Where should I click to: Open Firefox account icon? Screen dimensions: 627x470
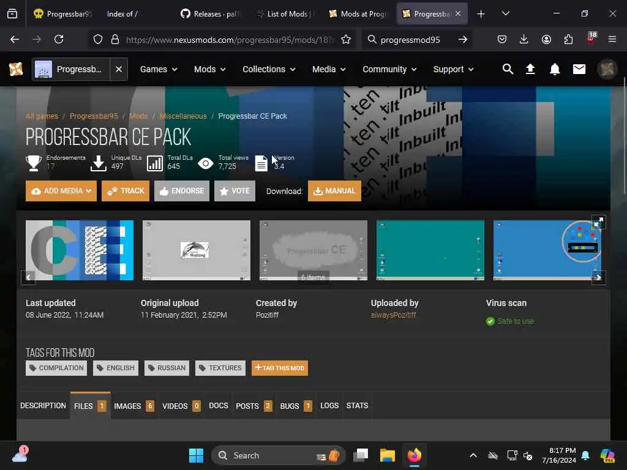point(546,39)
